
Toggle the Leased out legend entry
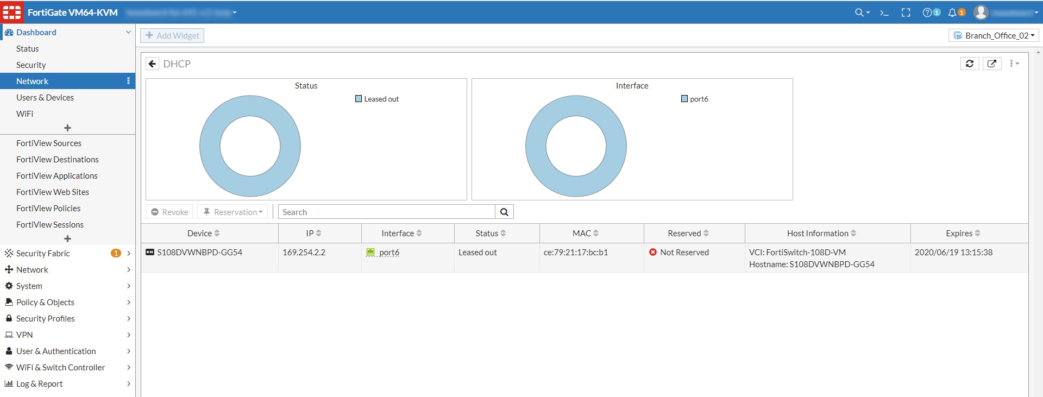pyautogui.click(x=377, y=99)
